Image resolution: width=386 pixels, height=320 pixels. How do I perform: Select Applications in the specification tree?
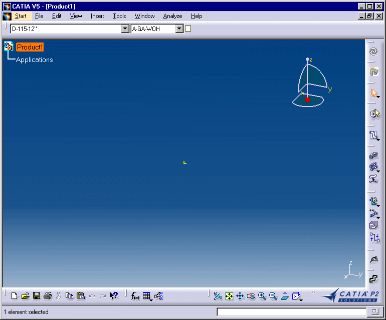tap(34, 59)
